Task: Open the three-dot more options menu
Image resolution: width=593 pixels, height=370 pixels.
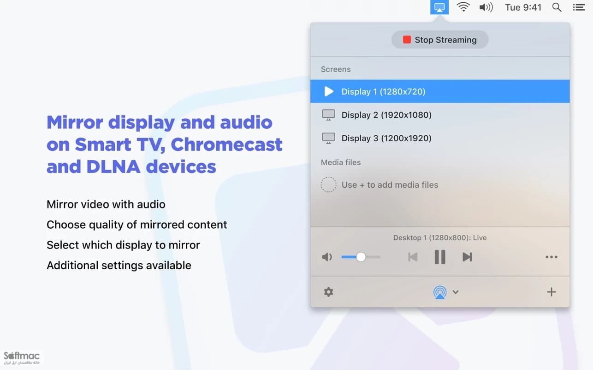Action: [551, 257]
